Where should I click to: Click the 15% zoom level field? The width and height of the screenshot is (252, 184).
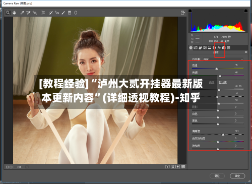coord(19,167)
